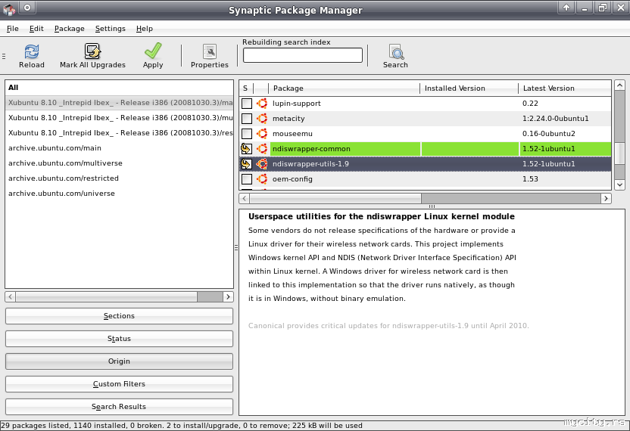Viewport: 630px width, 431px height.
Task: Focus the quick search input field
Action: (x=303, y=55)
